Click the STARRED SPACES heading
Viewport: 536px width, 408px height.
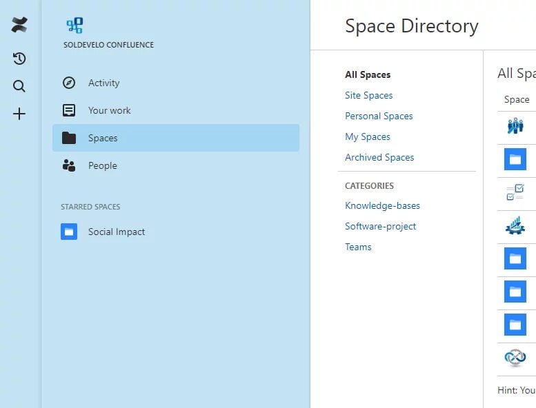point(90,207)
